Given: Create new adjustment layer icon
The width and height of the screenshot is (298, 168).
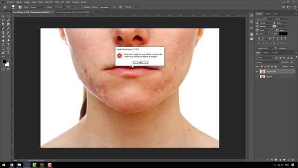Looking at the screenshot, I should point(280,160).
